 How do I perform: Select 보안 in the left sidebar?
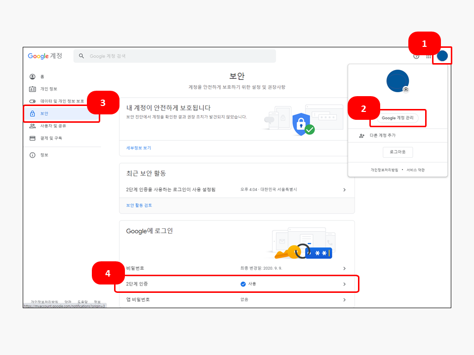[x=44, y=113]
